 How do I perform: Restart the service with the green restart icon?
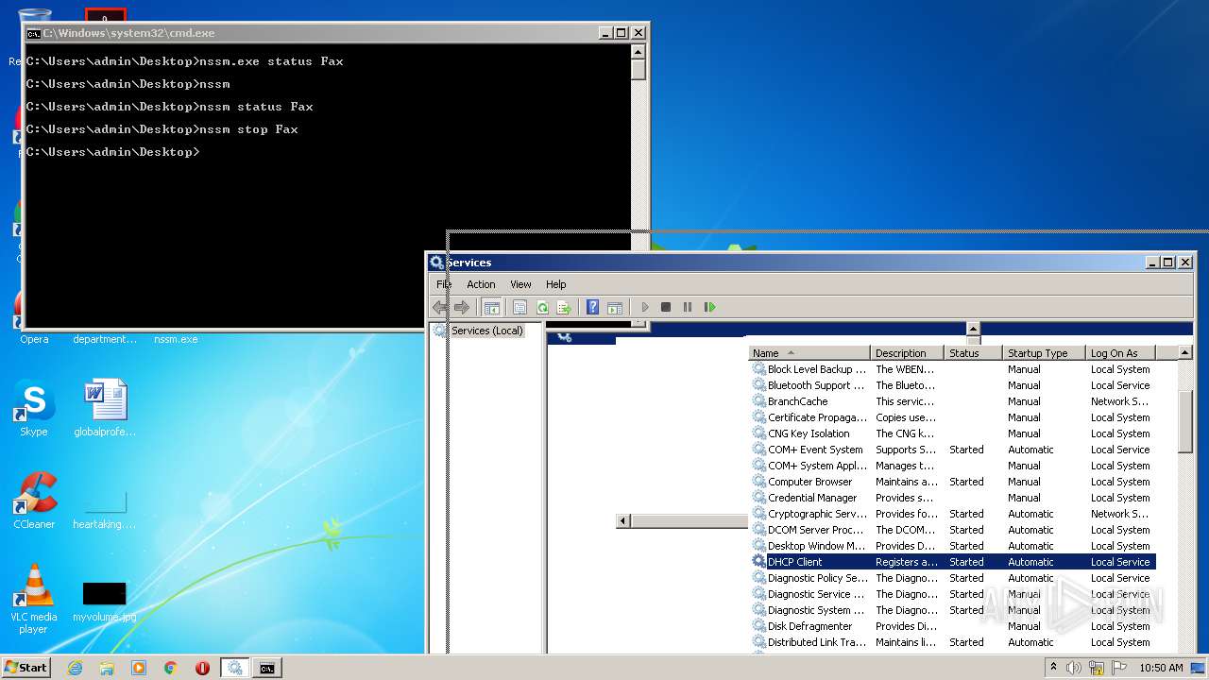point(710,307)
